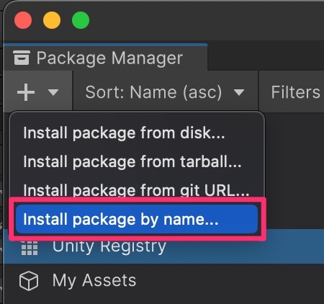Click the Unity Registry grid icon
Image resolution: width=324 pixels, height=304 pixels.
(x=30, y=247)
